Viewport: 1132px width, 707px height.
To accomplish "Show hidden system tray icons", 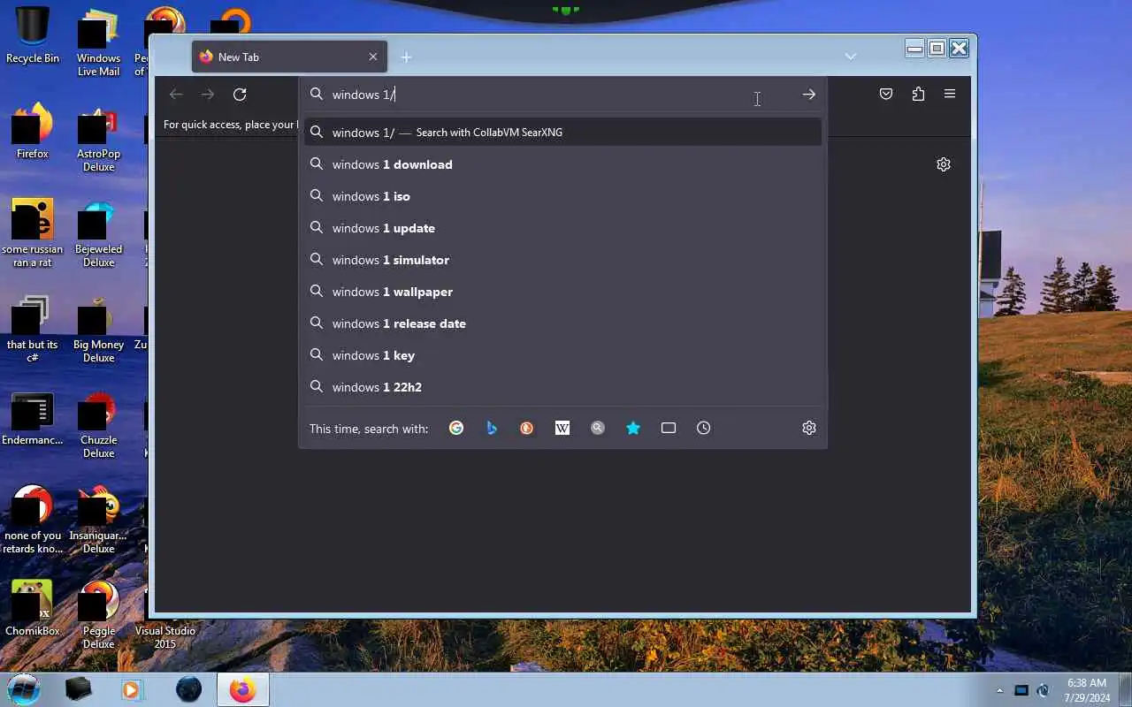I will (1000, 690).
